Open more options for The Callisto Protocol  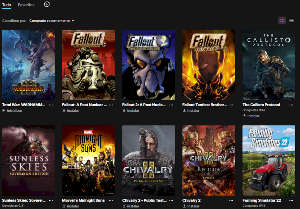[291, 105]
